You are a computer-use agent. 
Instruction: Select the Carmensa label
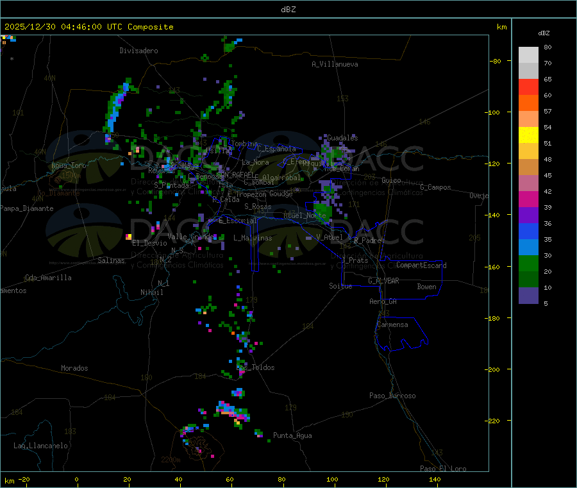(392, 324)
